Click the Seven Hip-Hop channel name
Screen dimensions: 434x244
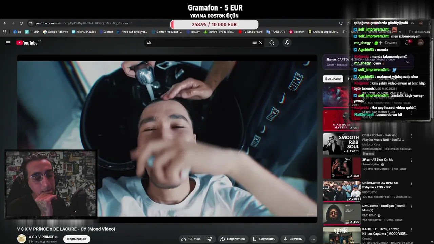pyautogui.click(x=371, y=165)
